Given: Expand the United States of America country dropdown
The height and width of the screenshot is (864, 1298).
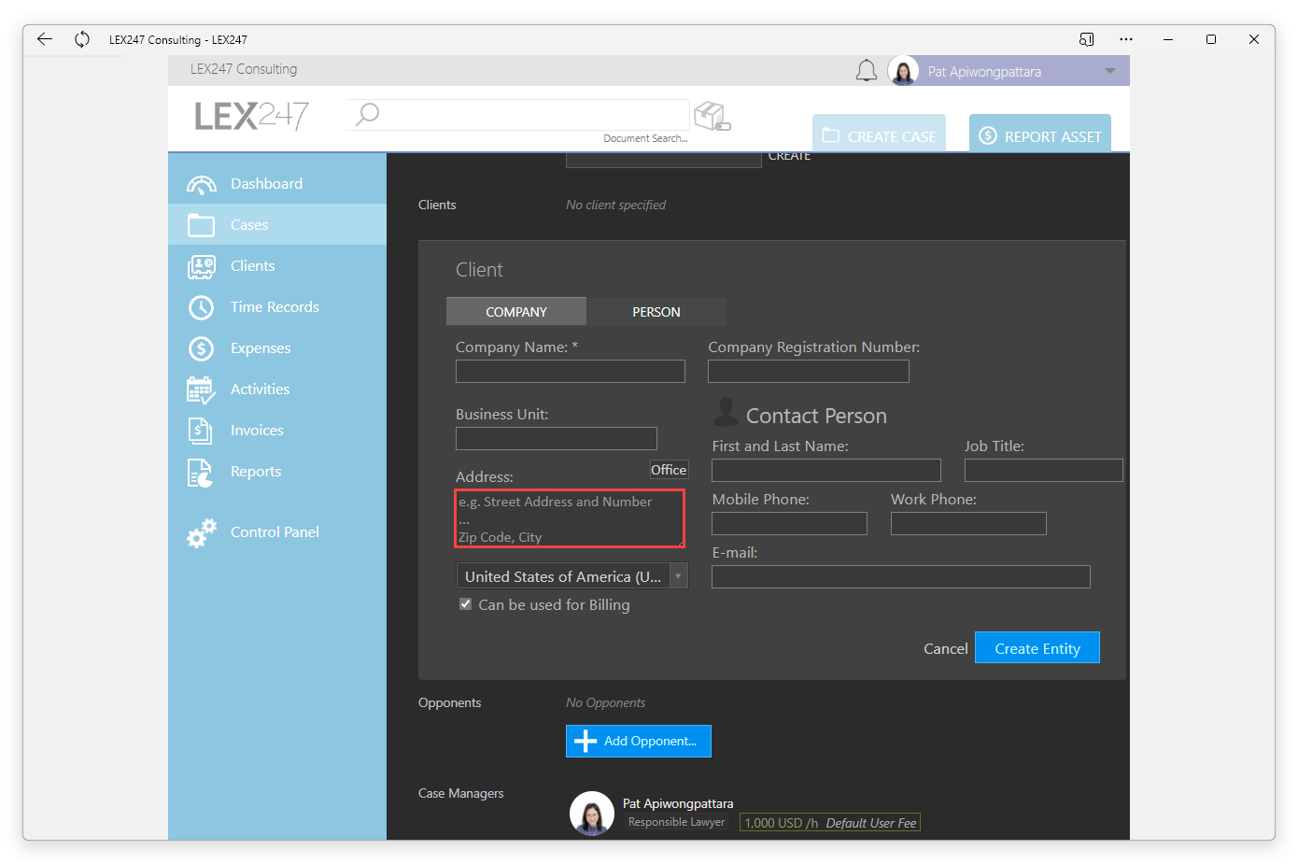Looking at the screenshot, I should 571,576.
